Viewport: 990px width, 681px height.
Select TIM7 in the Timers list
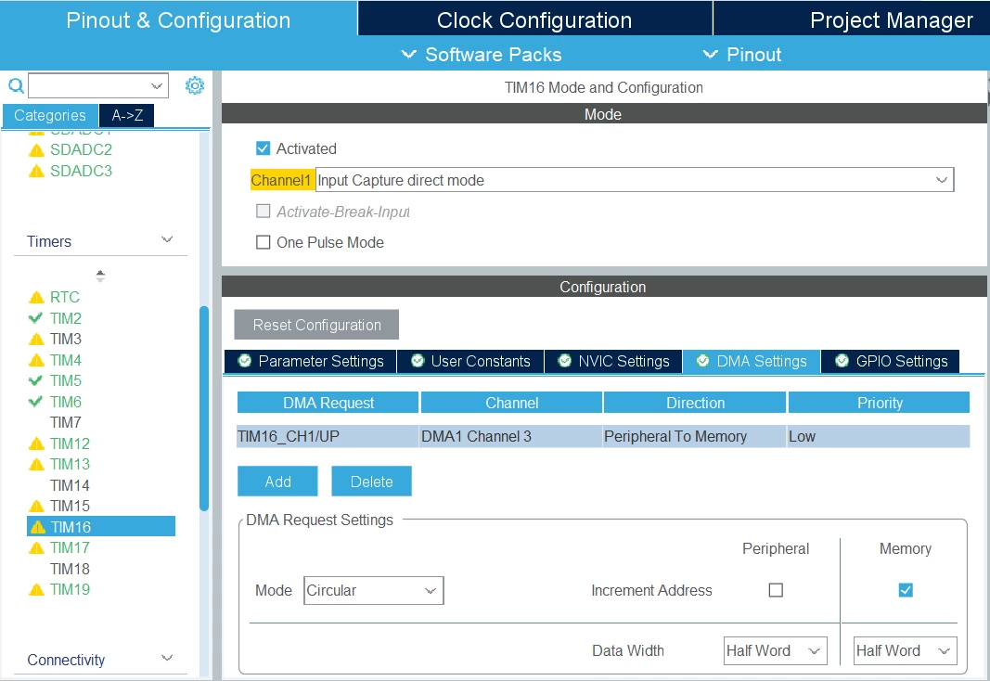click(x=66, y=422)
